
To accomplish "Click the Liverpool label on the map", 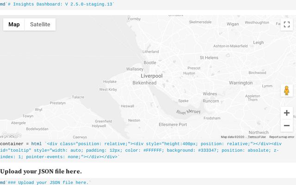I will click(x=152, y=76).
